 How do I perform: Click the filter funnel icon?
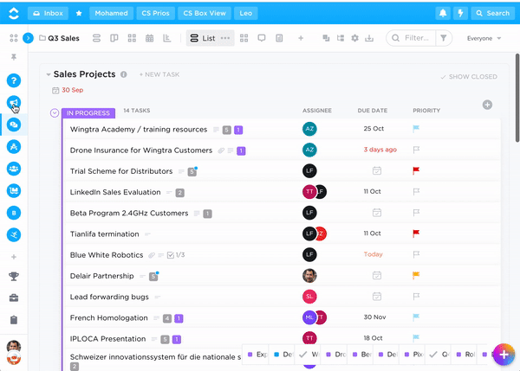pos(443,38)
